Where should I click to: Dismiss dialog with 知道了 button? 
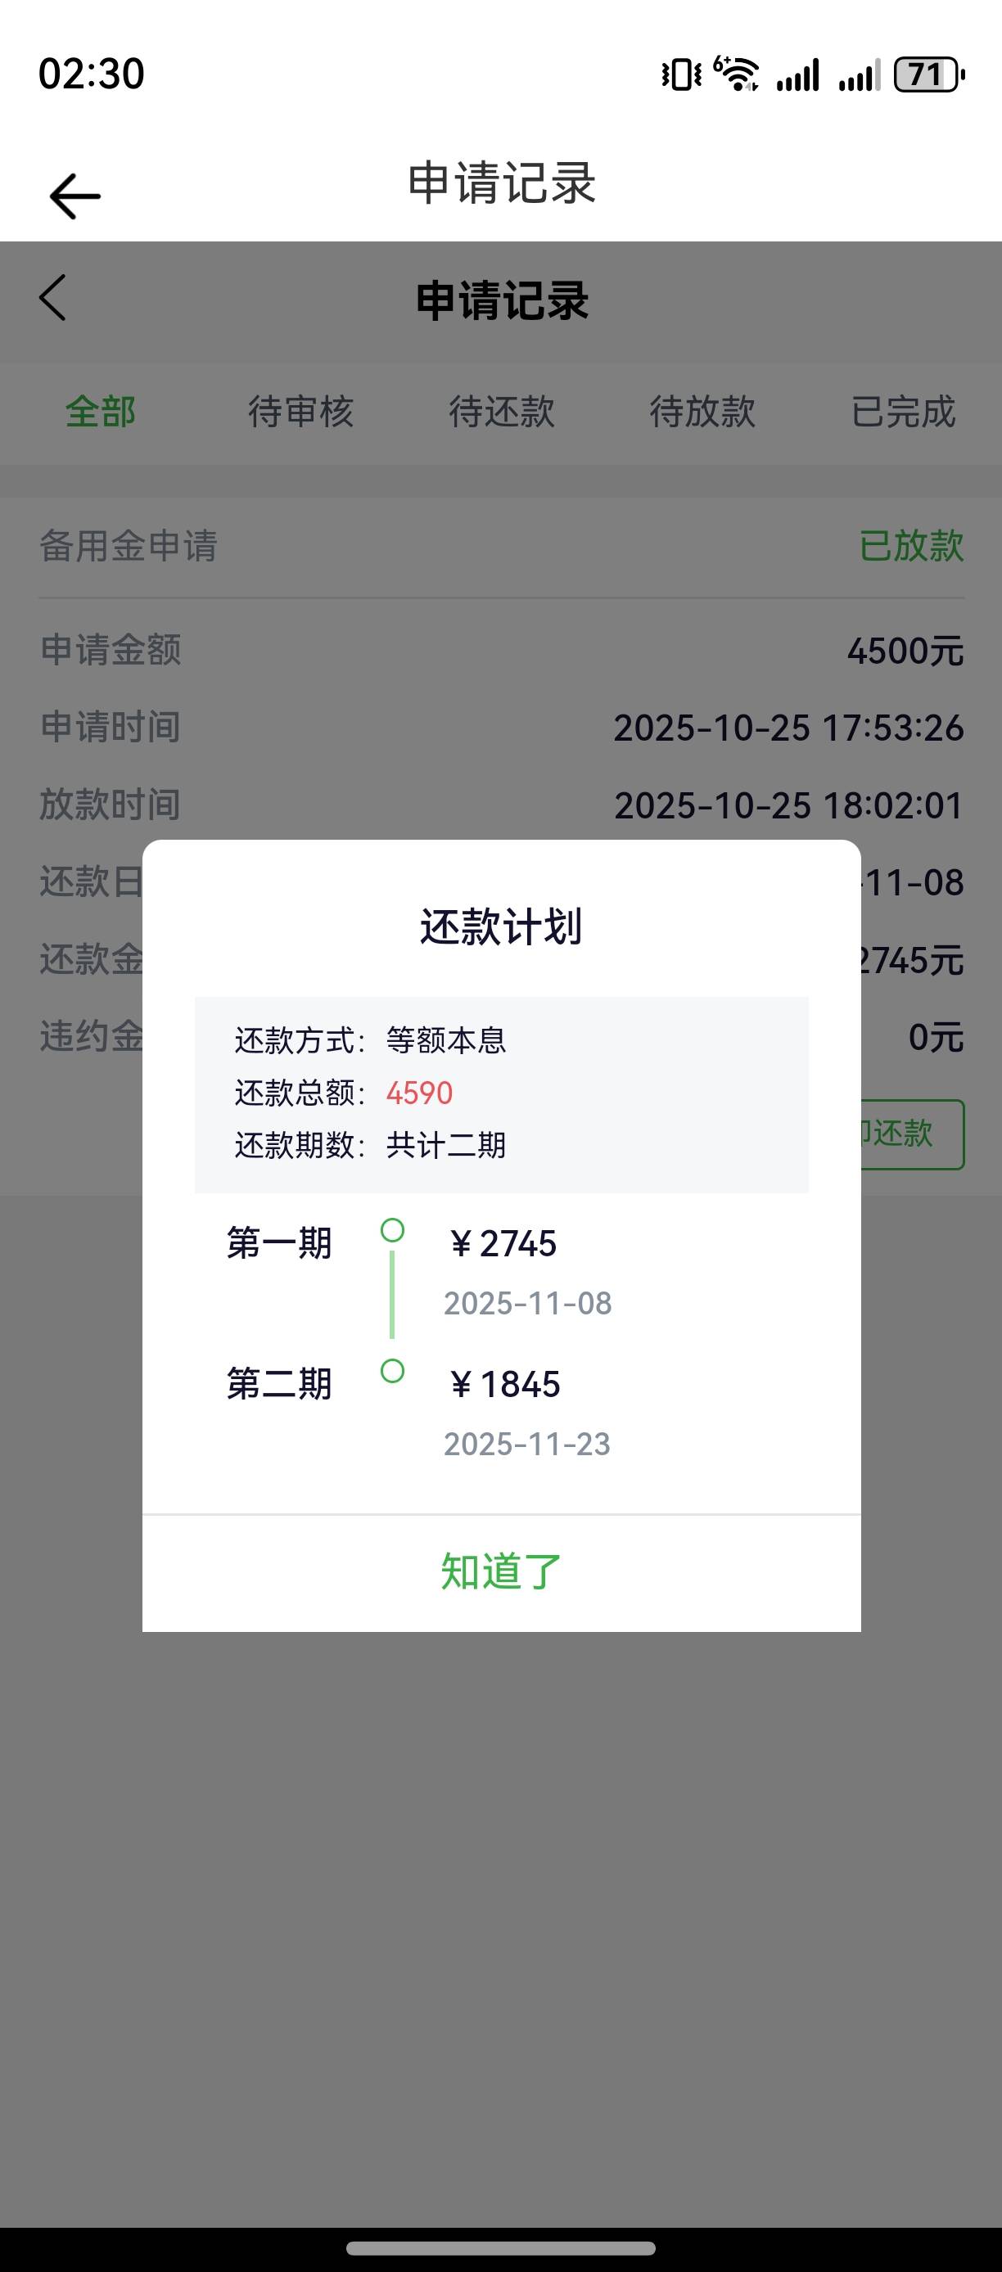(x=501, y=1571)
